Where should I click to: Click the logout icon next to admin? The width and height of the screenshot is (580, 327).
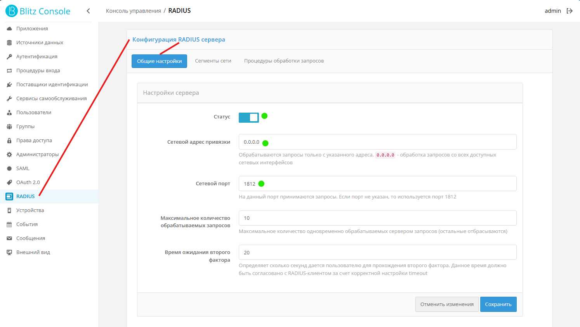point(570,11)
